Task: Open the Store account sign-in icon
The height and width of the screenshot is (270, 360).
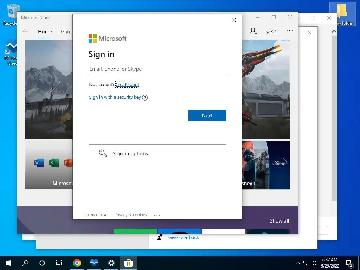Action: pyautogui.click(x=253, y=31)
